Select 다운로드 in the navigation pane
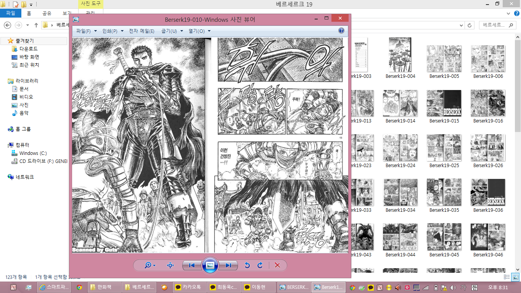 tap(28, 49)
